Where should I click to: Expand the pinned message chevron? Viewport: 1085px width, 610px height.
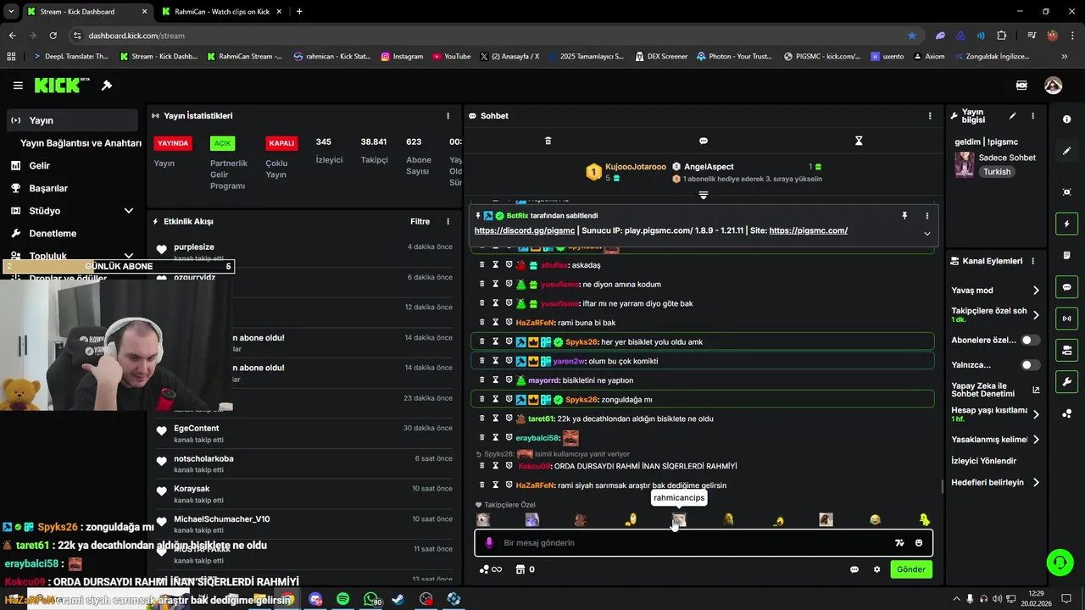926,233
